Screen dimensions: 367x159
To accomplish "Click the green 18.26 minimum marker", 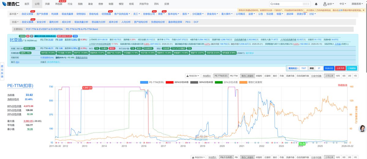I will 302,143.
